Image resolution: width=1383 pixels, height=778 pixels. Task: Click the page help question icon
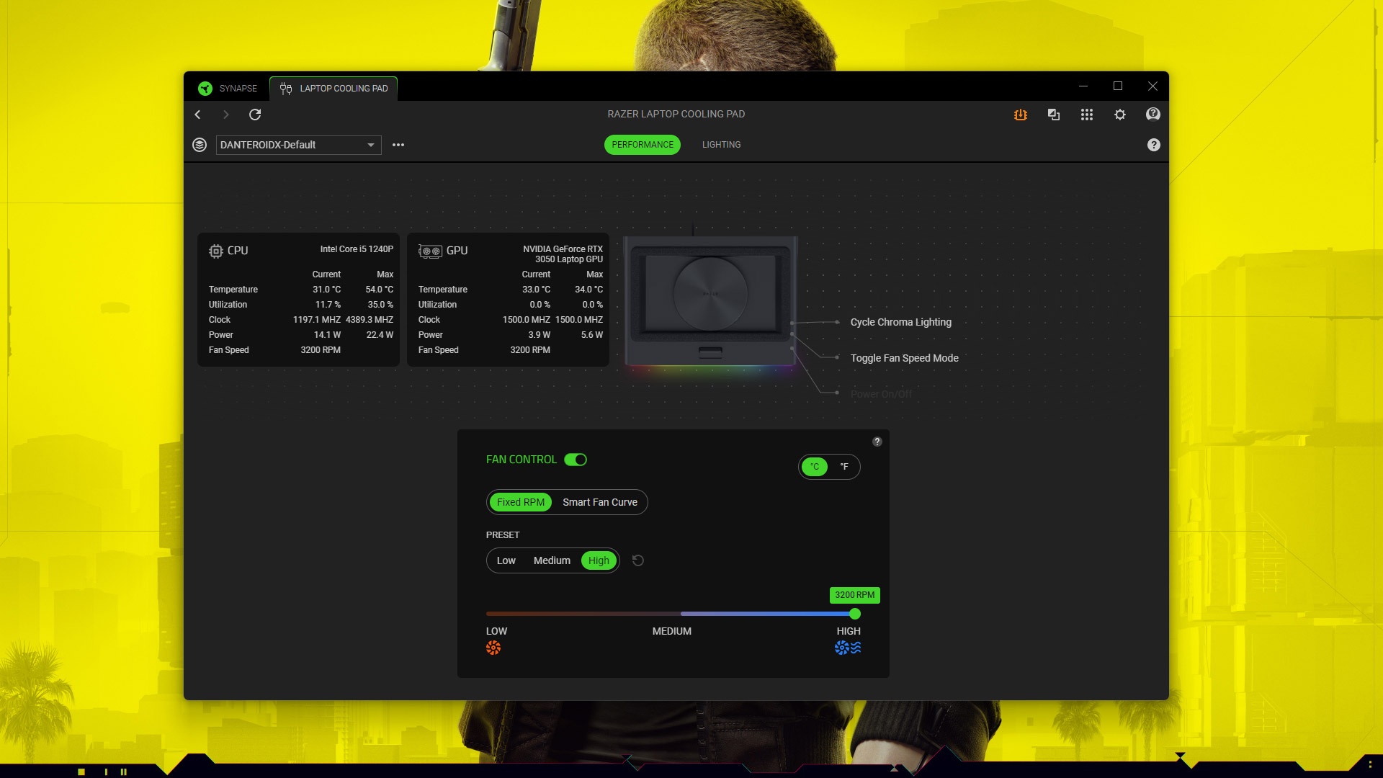1154,145
